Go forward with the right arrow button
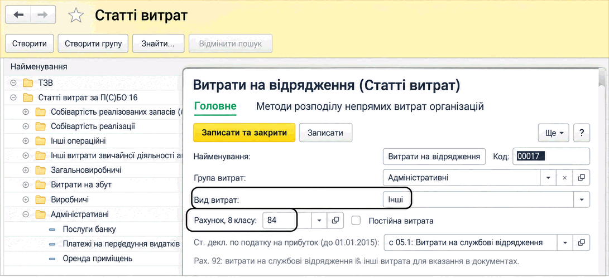 coord(43,14)
